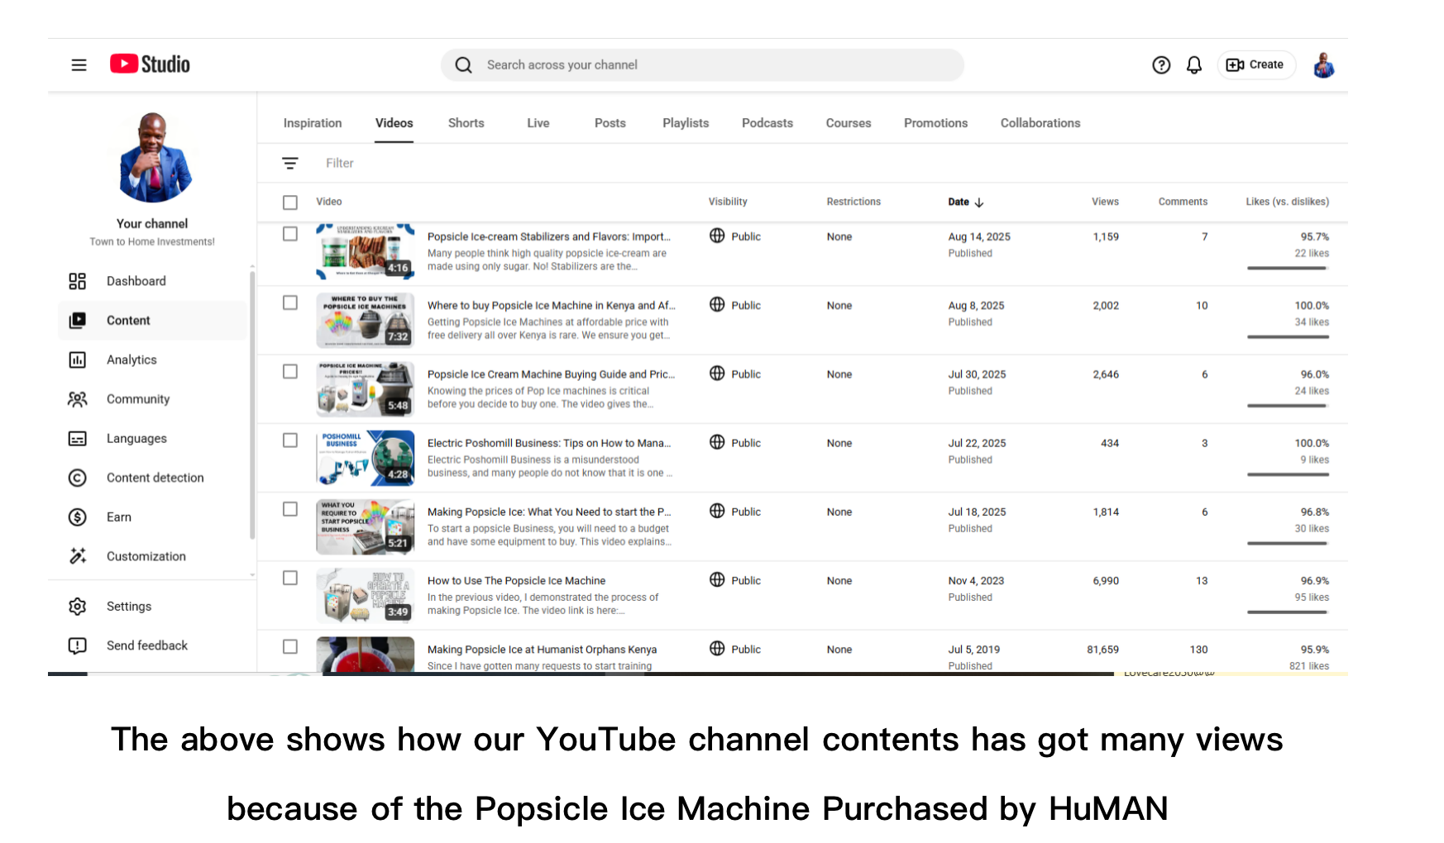This screenshot has width=1444, height=843.
Task: Switch to the Podcasts tab
Action: click(767, 123)
